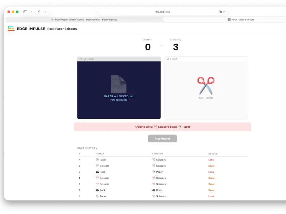Viewport: 286px width, 214px height.
Task: Click the Loss result in round 5
Action: 211,172
